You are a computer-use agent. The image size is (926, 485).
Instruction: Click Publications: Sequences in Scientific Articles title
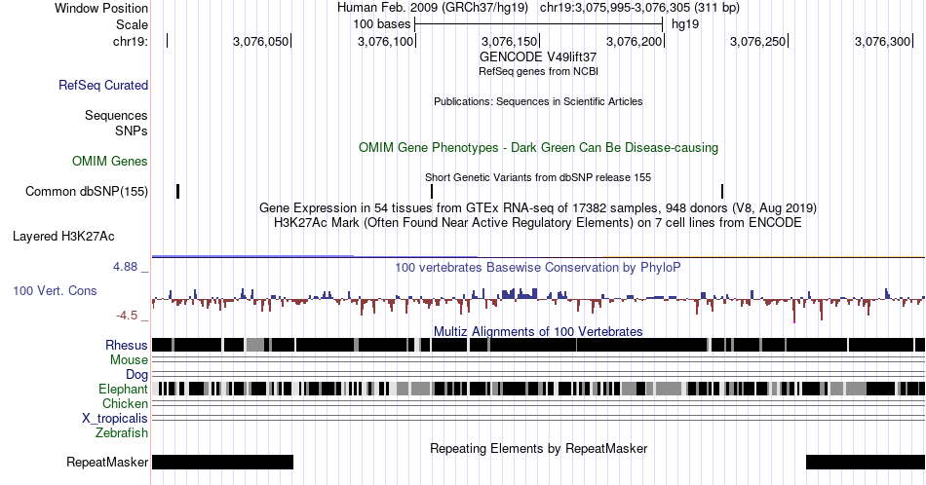(538, 101)
